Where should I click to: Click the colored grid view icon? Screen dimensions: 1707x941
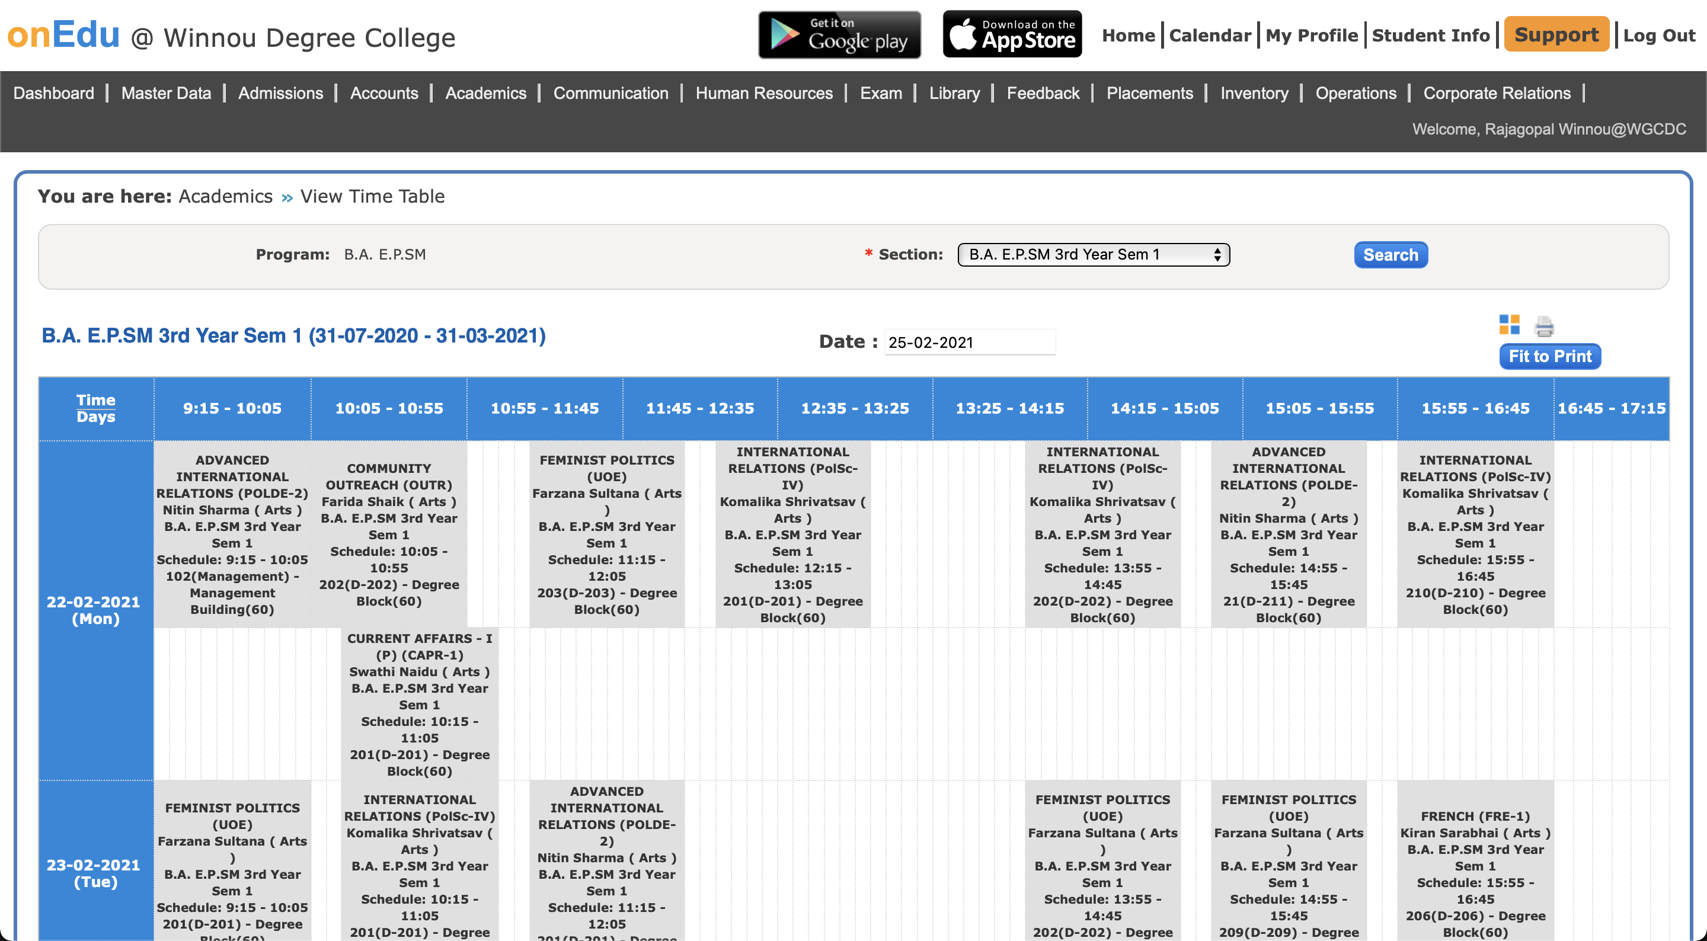(x=1509, y=325)
